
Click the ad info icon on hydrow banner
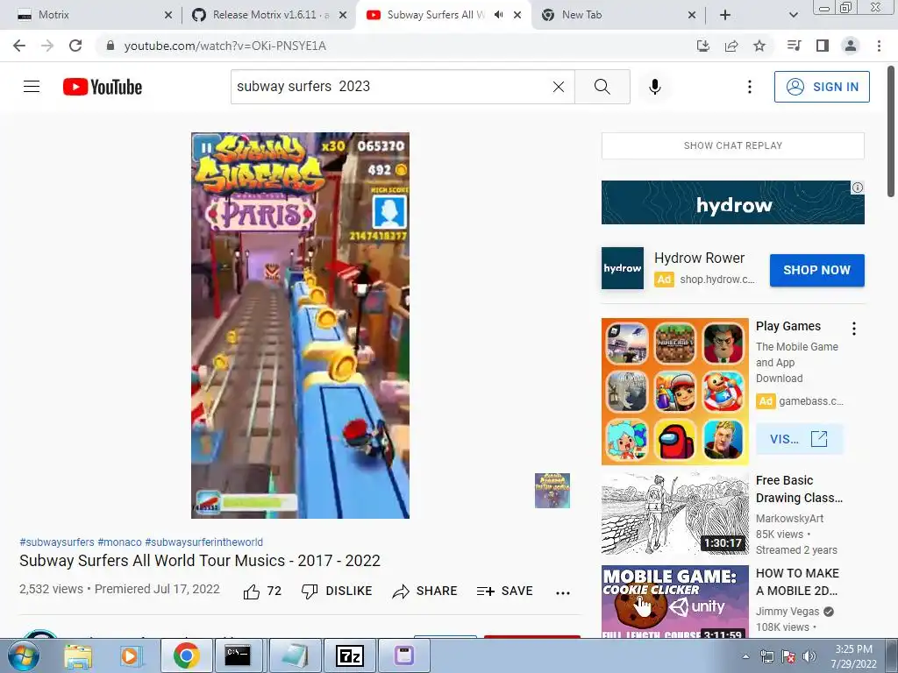858,188
